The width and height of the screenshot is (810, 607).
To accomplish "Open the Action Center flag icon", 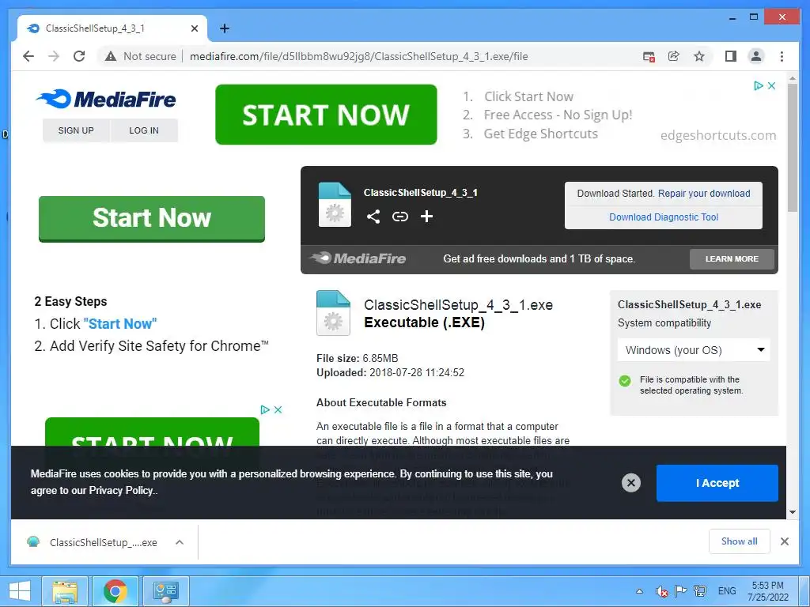I will (680, 591).
